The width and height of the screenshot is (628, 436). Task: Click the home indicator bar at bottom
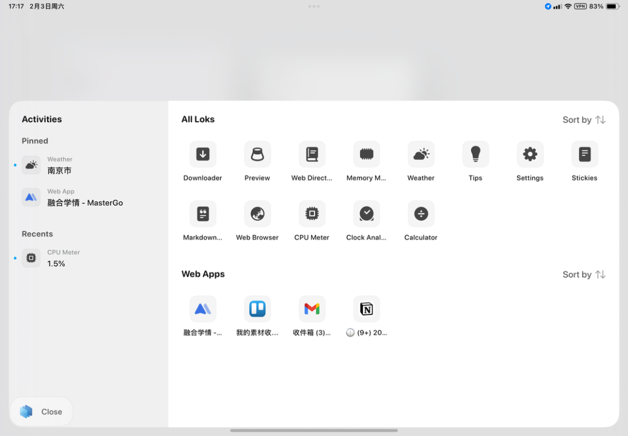click(x=314, y=431)
